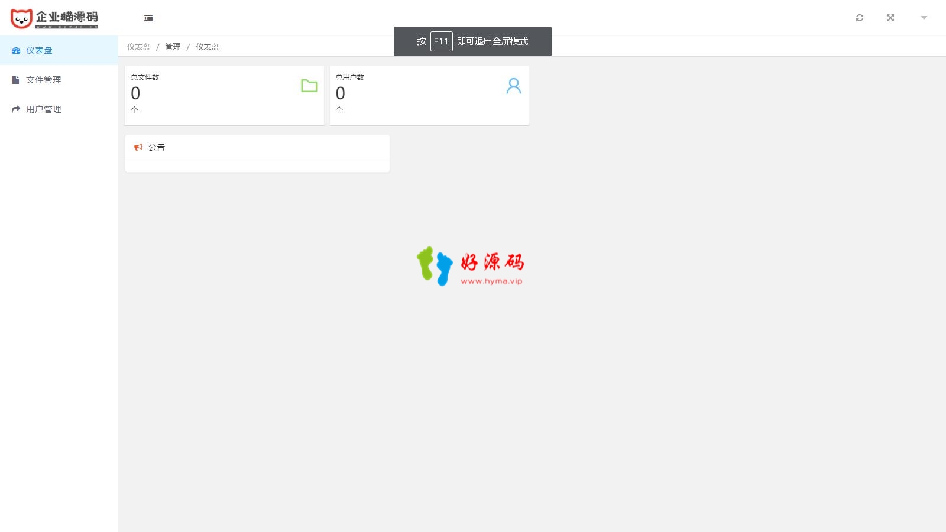Click the green folder icon
Image resolution: width=946 pixels, height=532 pixels.
click(x=309, y=86)
